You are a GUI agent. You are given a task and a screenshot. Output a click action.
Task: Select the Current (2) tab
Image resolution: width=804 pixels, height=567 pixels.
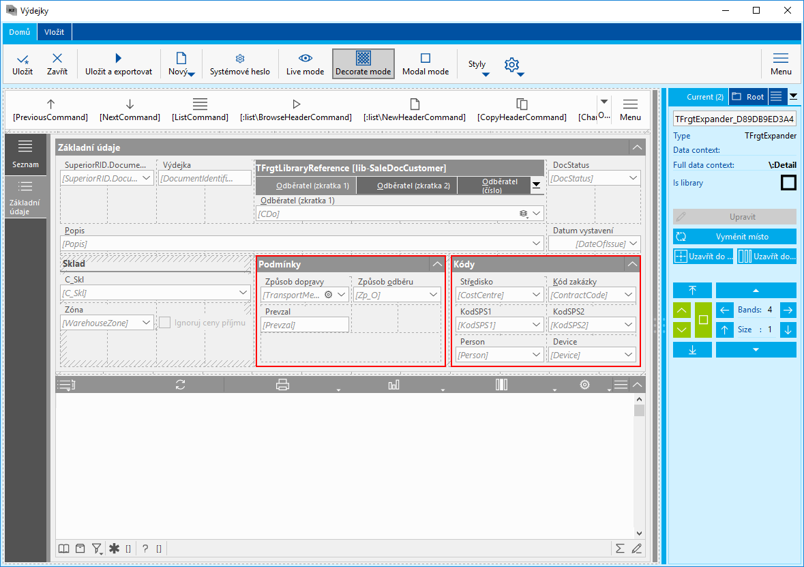(x=700, y=96)
